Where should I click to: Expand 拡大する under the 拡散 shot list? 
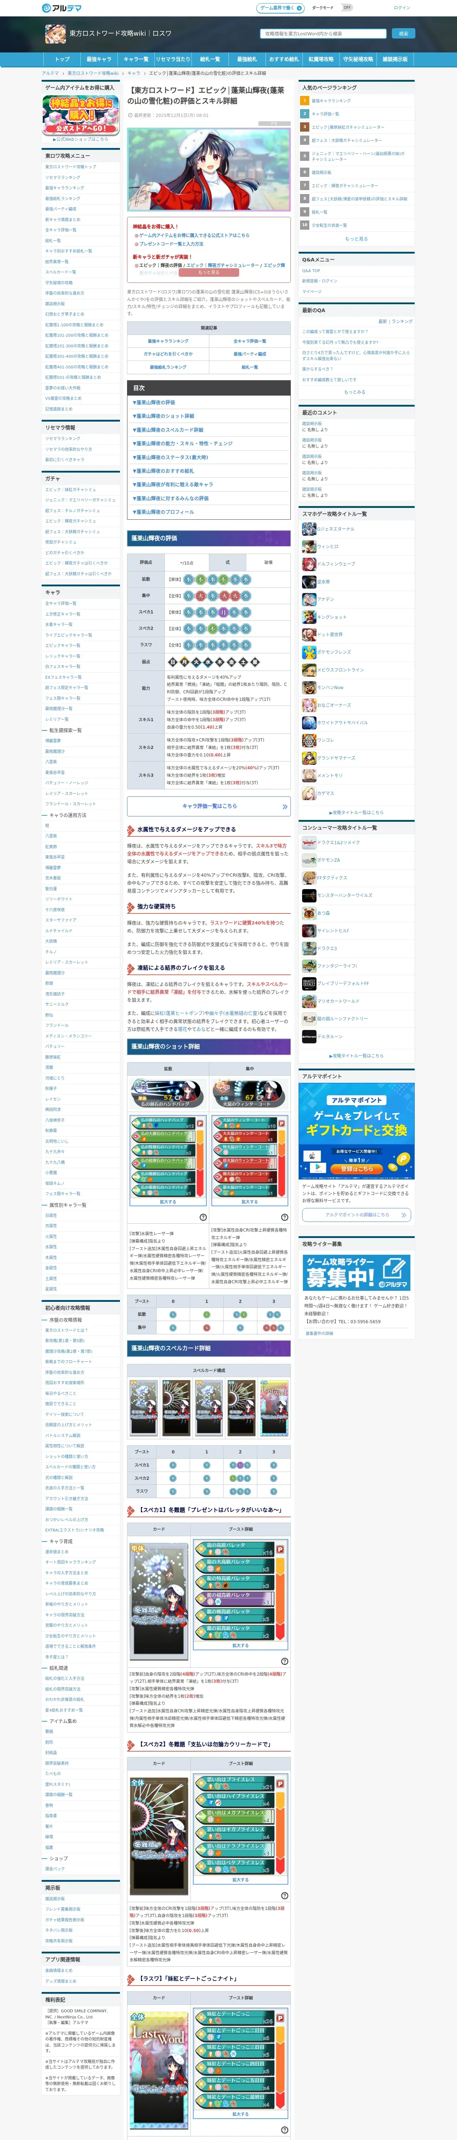point(168,1201)
